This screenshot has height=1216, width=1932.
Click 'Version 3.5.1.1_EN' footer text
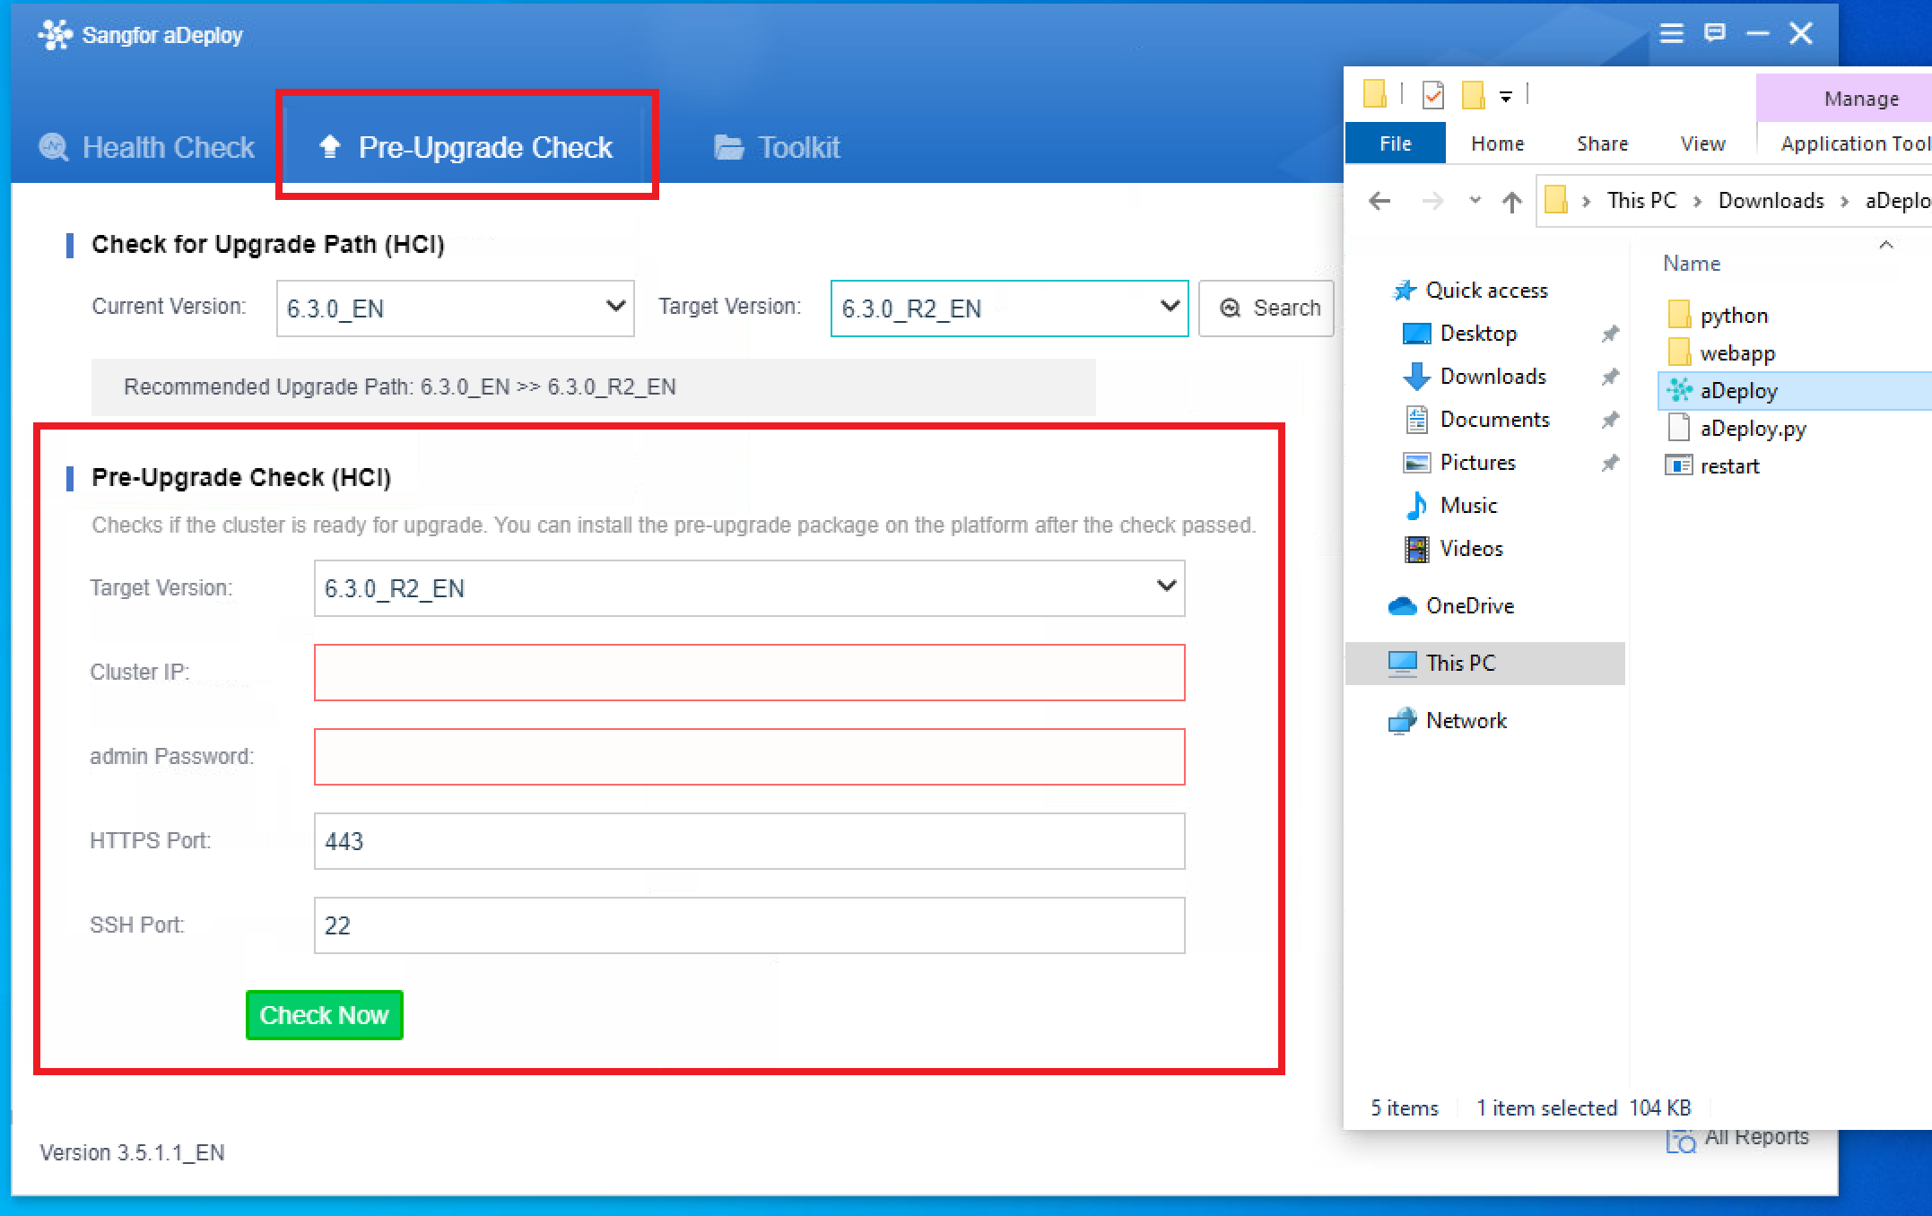click(x=132, y=1152)
